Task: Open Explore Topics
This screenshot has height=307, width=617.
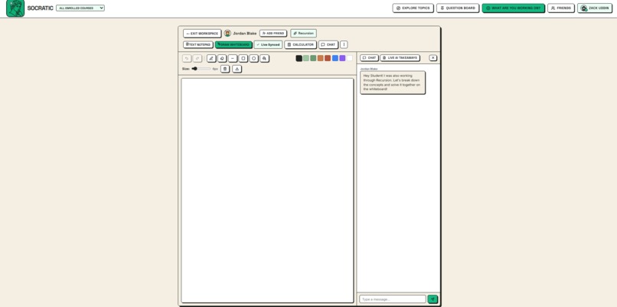Action: [413, 8]
